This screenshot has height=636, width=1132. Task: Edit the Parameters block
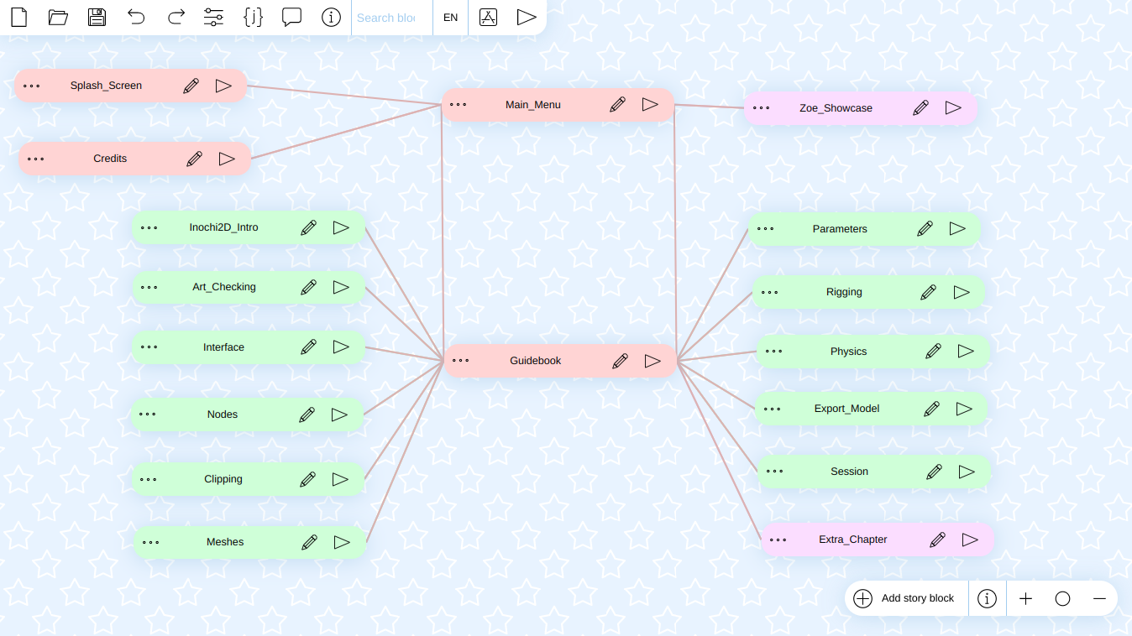pos(925,229)
